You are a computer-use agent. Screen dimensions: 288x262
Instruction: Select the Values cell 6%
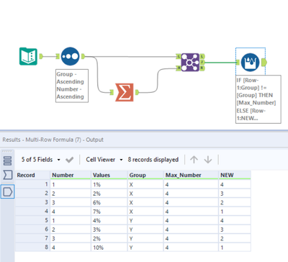(x=109, y=202)
